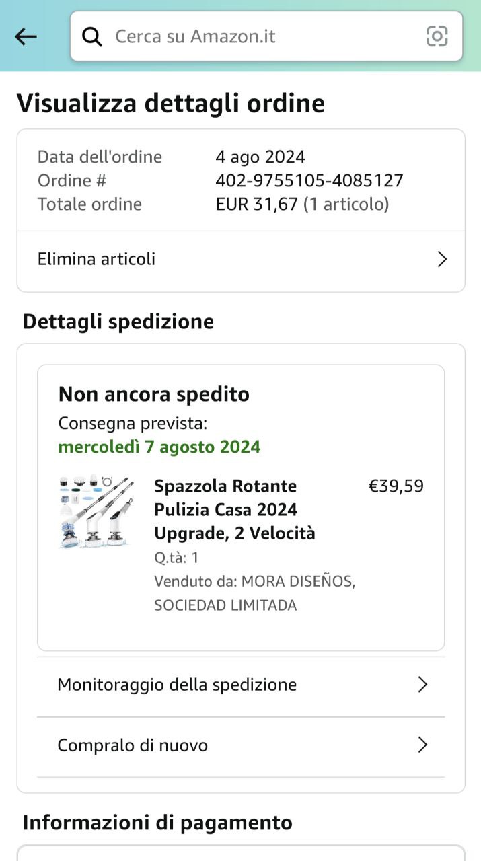
Task: Open the Monitoraggio della spedizione chevron
Action: point(422,685)
